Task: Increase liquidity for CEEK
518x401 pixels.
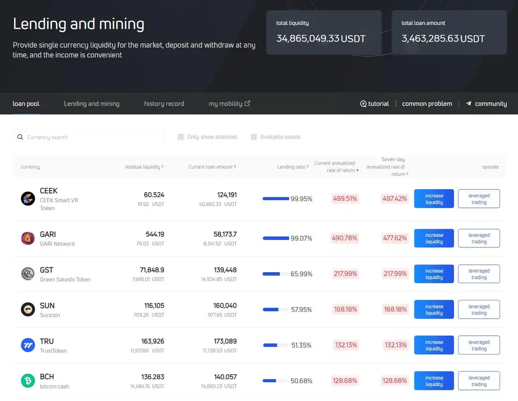Action: point(434,199)
